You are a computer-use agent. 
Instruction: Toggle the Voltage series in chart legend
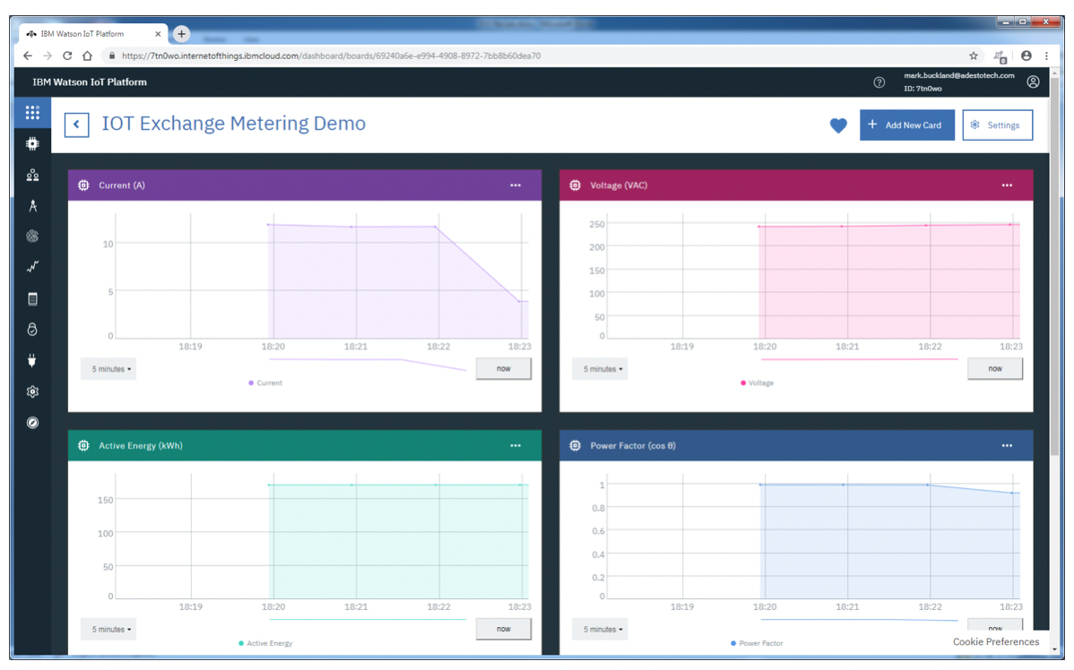[758, 382]
